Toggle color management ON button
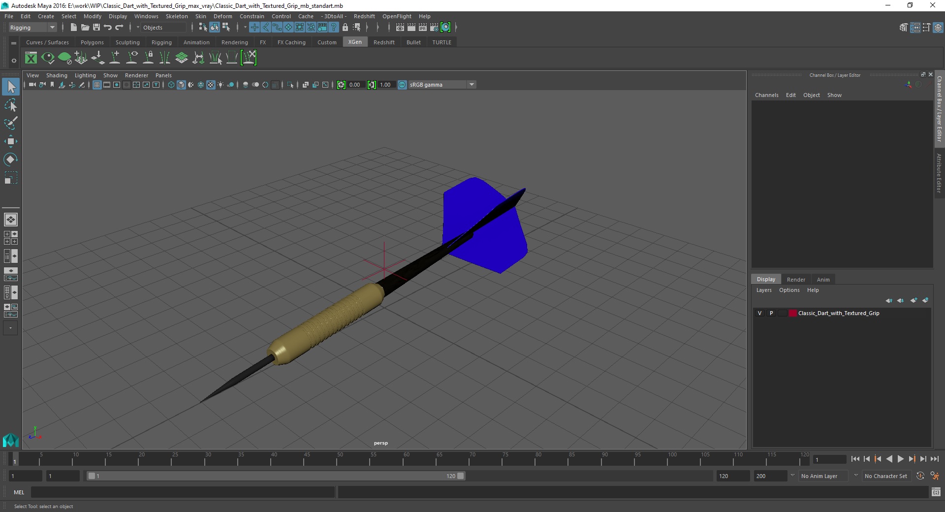Screen dimensions: 945x512 (x=402, y=85)
